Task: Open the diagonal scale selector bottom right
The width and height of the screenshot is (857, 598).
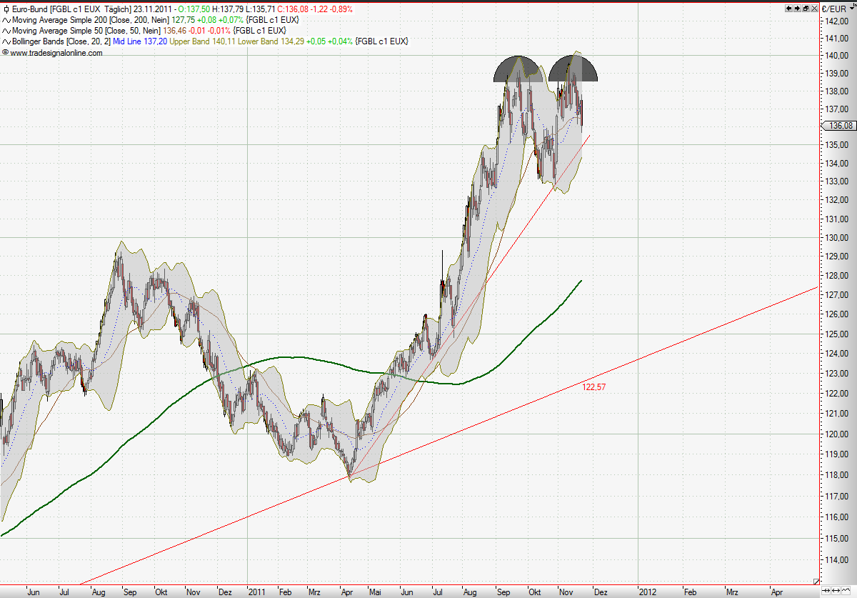Action: click(816, 582)
